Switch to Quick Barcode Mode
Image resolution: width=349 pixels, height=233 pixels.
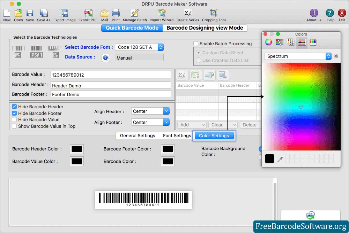click(132, 28)
